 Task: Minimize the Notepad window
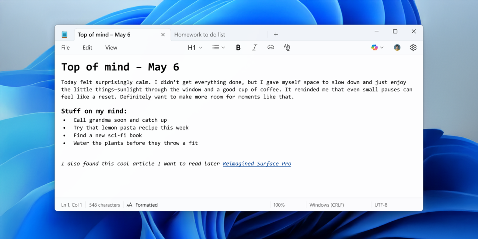376,31
